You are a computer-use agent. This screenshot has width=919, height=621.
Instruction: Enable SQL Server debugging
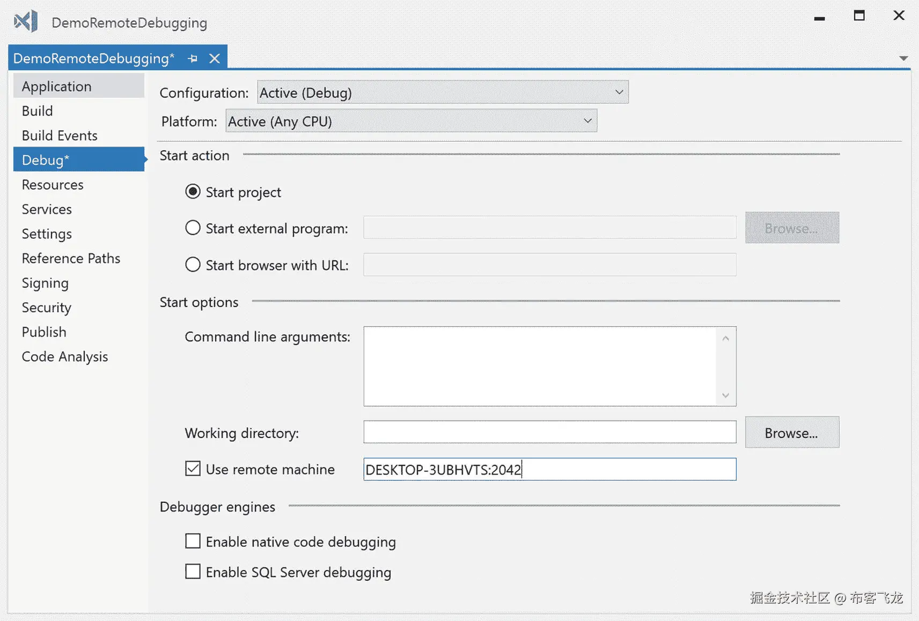click(x=193, y=572)
